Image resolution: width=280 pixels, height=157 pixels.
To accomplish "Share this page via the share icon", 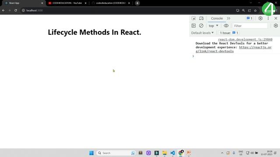I will coord(249,10).
